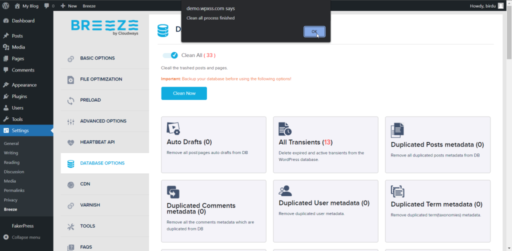The height and width of the screenshot is (251, 512).
Task: Select the Auto Drafts card icon
Action: [x=173, y=128]
